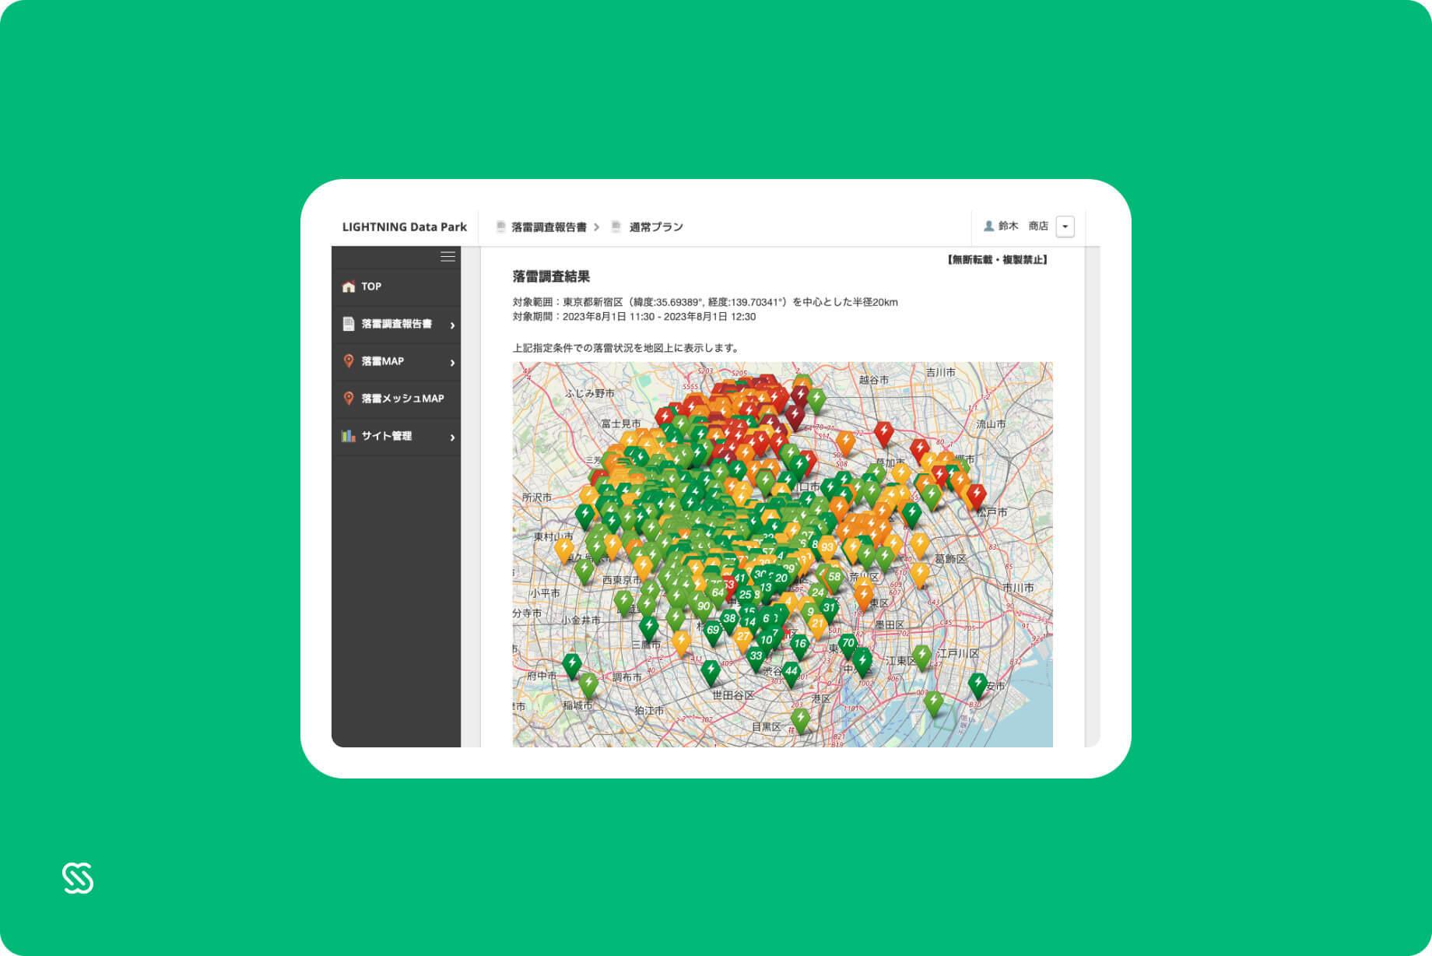Open the user account dropdown caret
The height and width of the screenshot is (956, 1432).
[x=1065, y=227]
